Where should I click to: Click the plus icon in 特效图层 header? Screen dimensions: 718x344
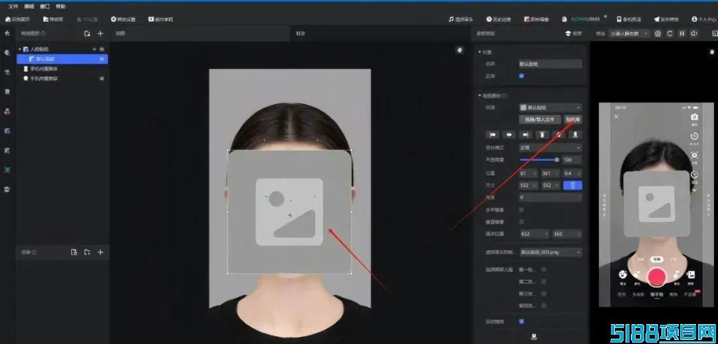point(100,33)
